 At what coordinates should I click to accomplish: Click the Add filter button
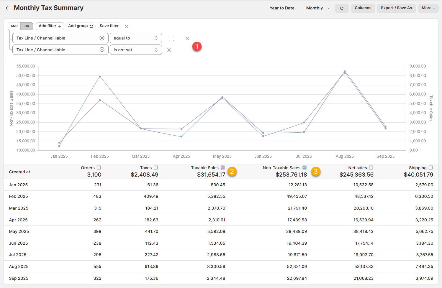50,26
